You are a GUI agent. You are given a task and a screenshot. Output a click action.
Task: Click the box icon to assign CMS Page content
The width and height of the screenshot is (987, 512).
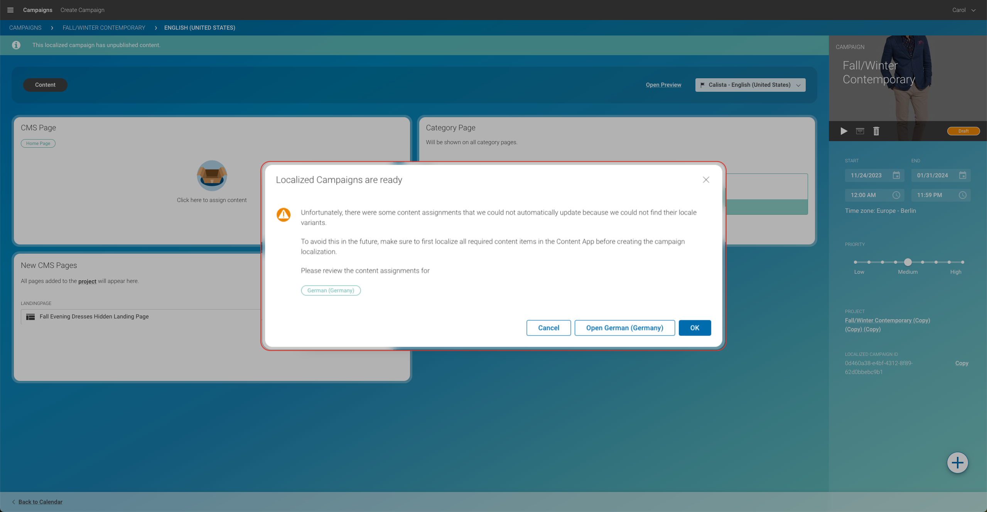(211, 176)
